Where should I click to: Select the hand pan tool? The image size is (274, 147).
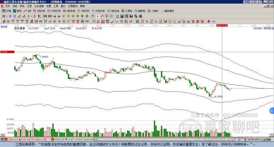(x=93, y=16)
